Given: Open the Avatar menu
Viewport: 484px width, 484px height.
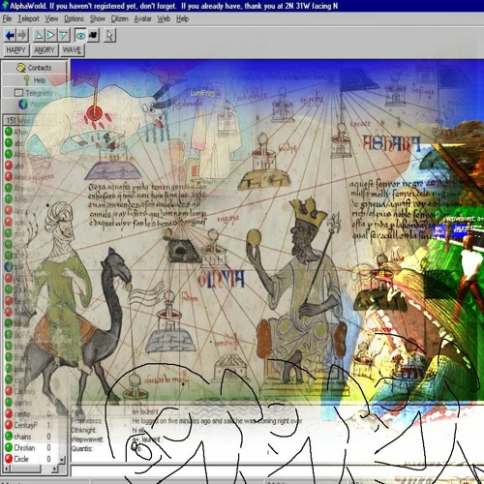Looking at the screenshot, I should 142,19.
